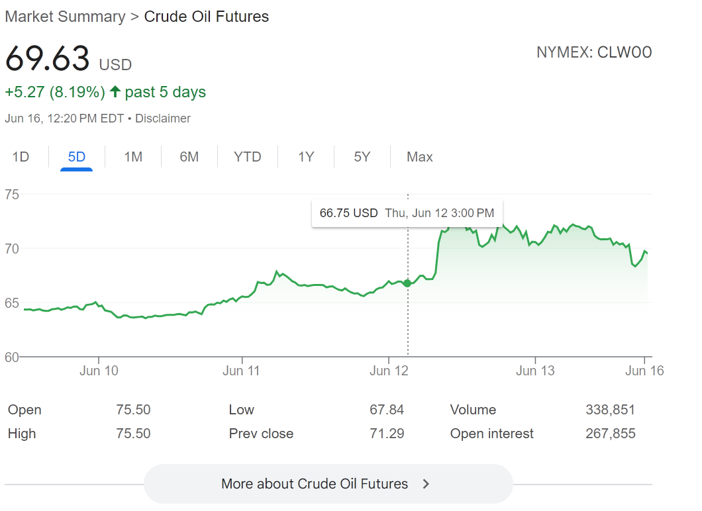Screen dimensions: 702x511
Task: Click the Open value 75.50
Action: [x=133, y=410]
